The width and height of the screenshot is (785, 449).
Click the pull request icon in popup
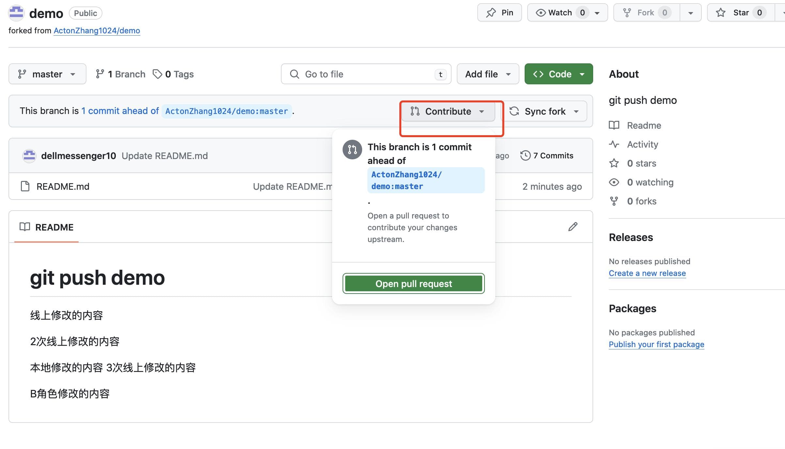[x=352, y=150]
